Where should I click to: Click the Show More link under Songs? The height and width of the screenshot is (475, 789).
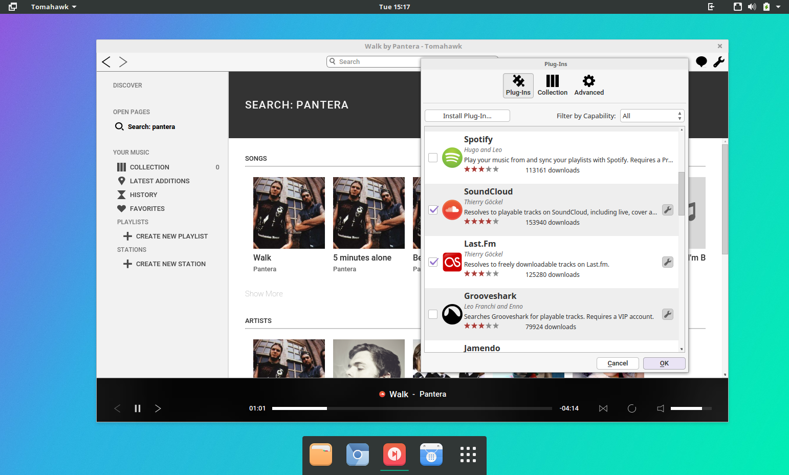tap(264, 294)
